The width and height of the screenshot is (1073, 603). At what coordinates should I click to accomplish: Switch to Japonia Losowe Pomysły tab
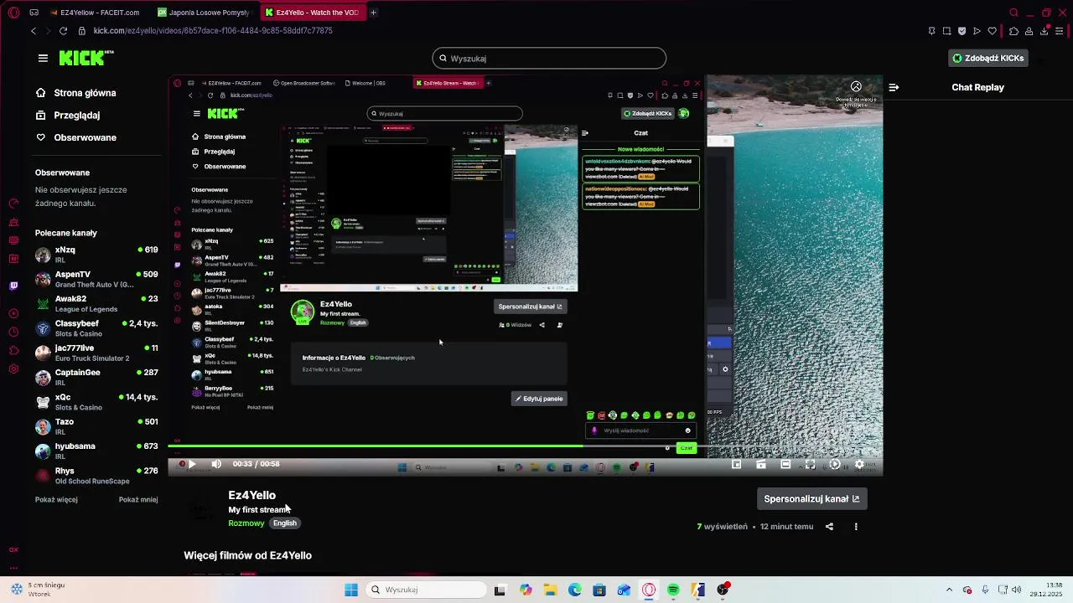click(207, 13)
